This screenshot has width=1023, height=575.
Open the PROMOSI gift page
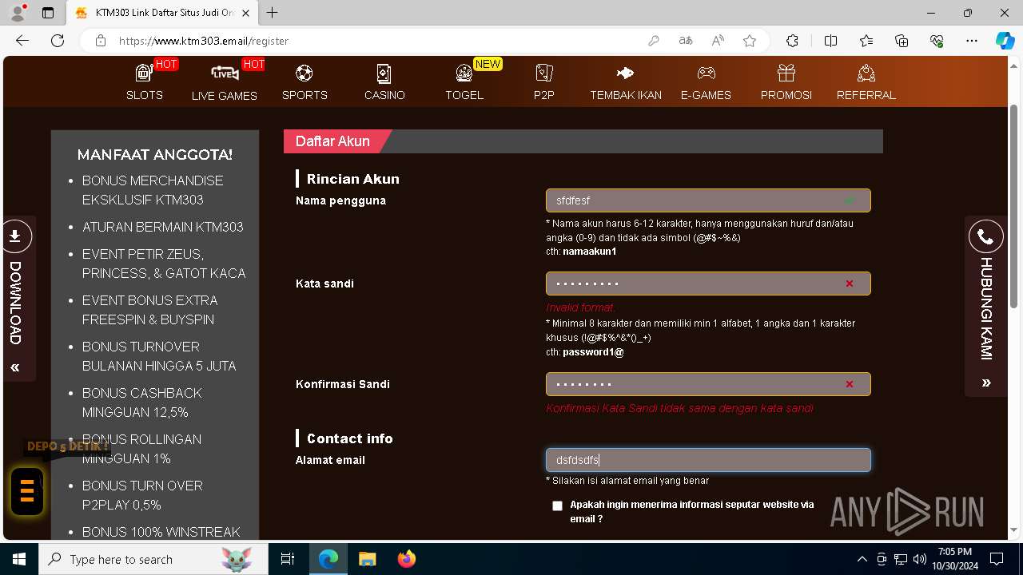point(786,82)
